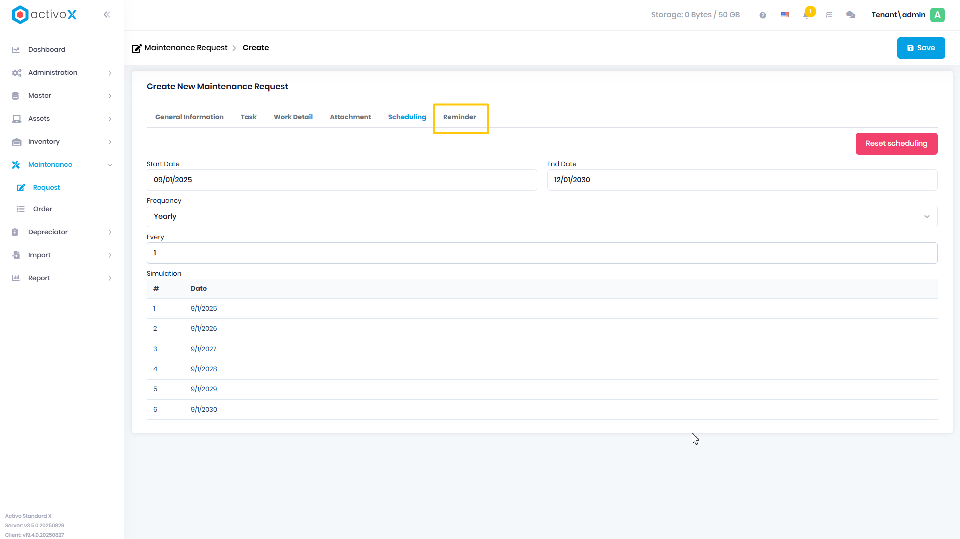
Task: Click the Depreciator icon
Action: (15, 232)
